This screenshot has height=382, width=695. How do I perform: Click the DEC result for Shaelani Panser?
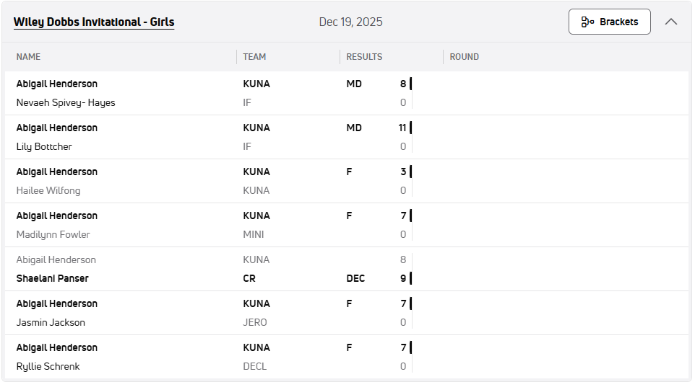tap(355, 278)
